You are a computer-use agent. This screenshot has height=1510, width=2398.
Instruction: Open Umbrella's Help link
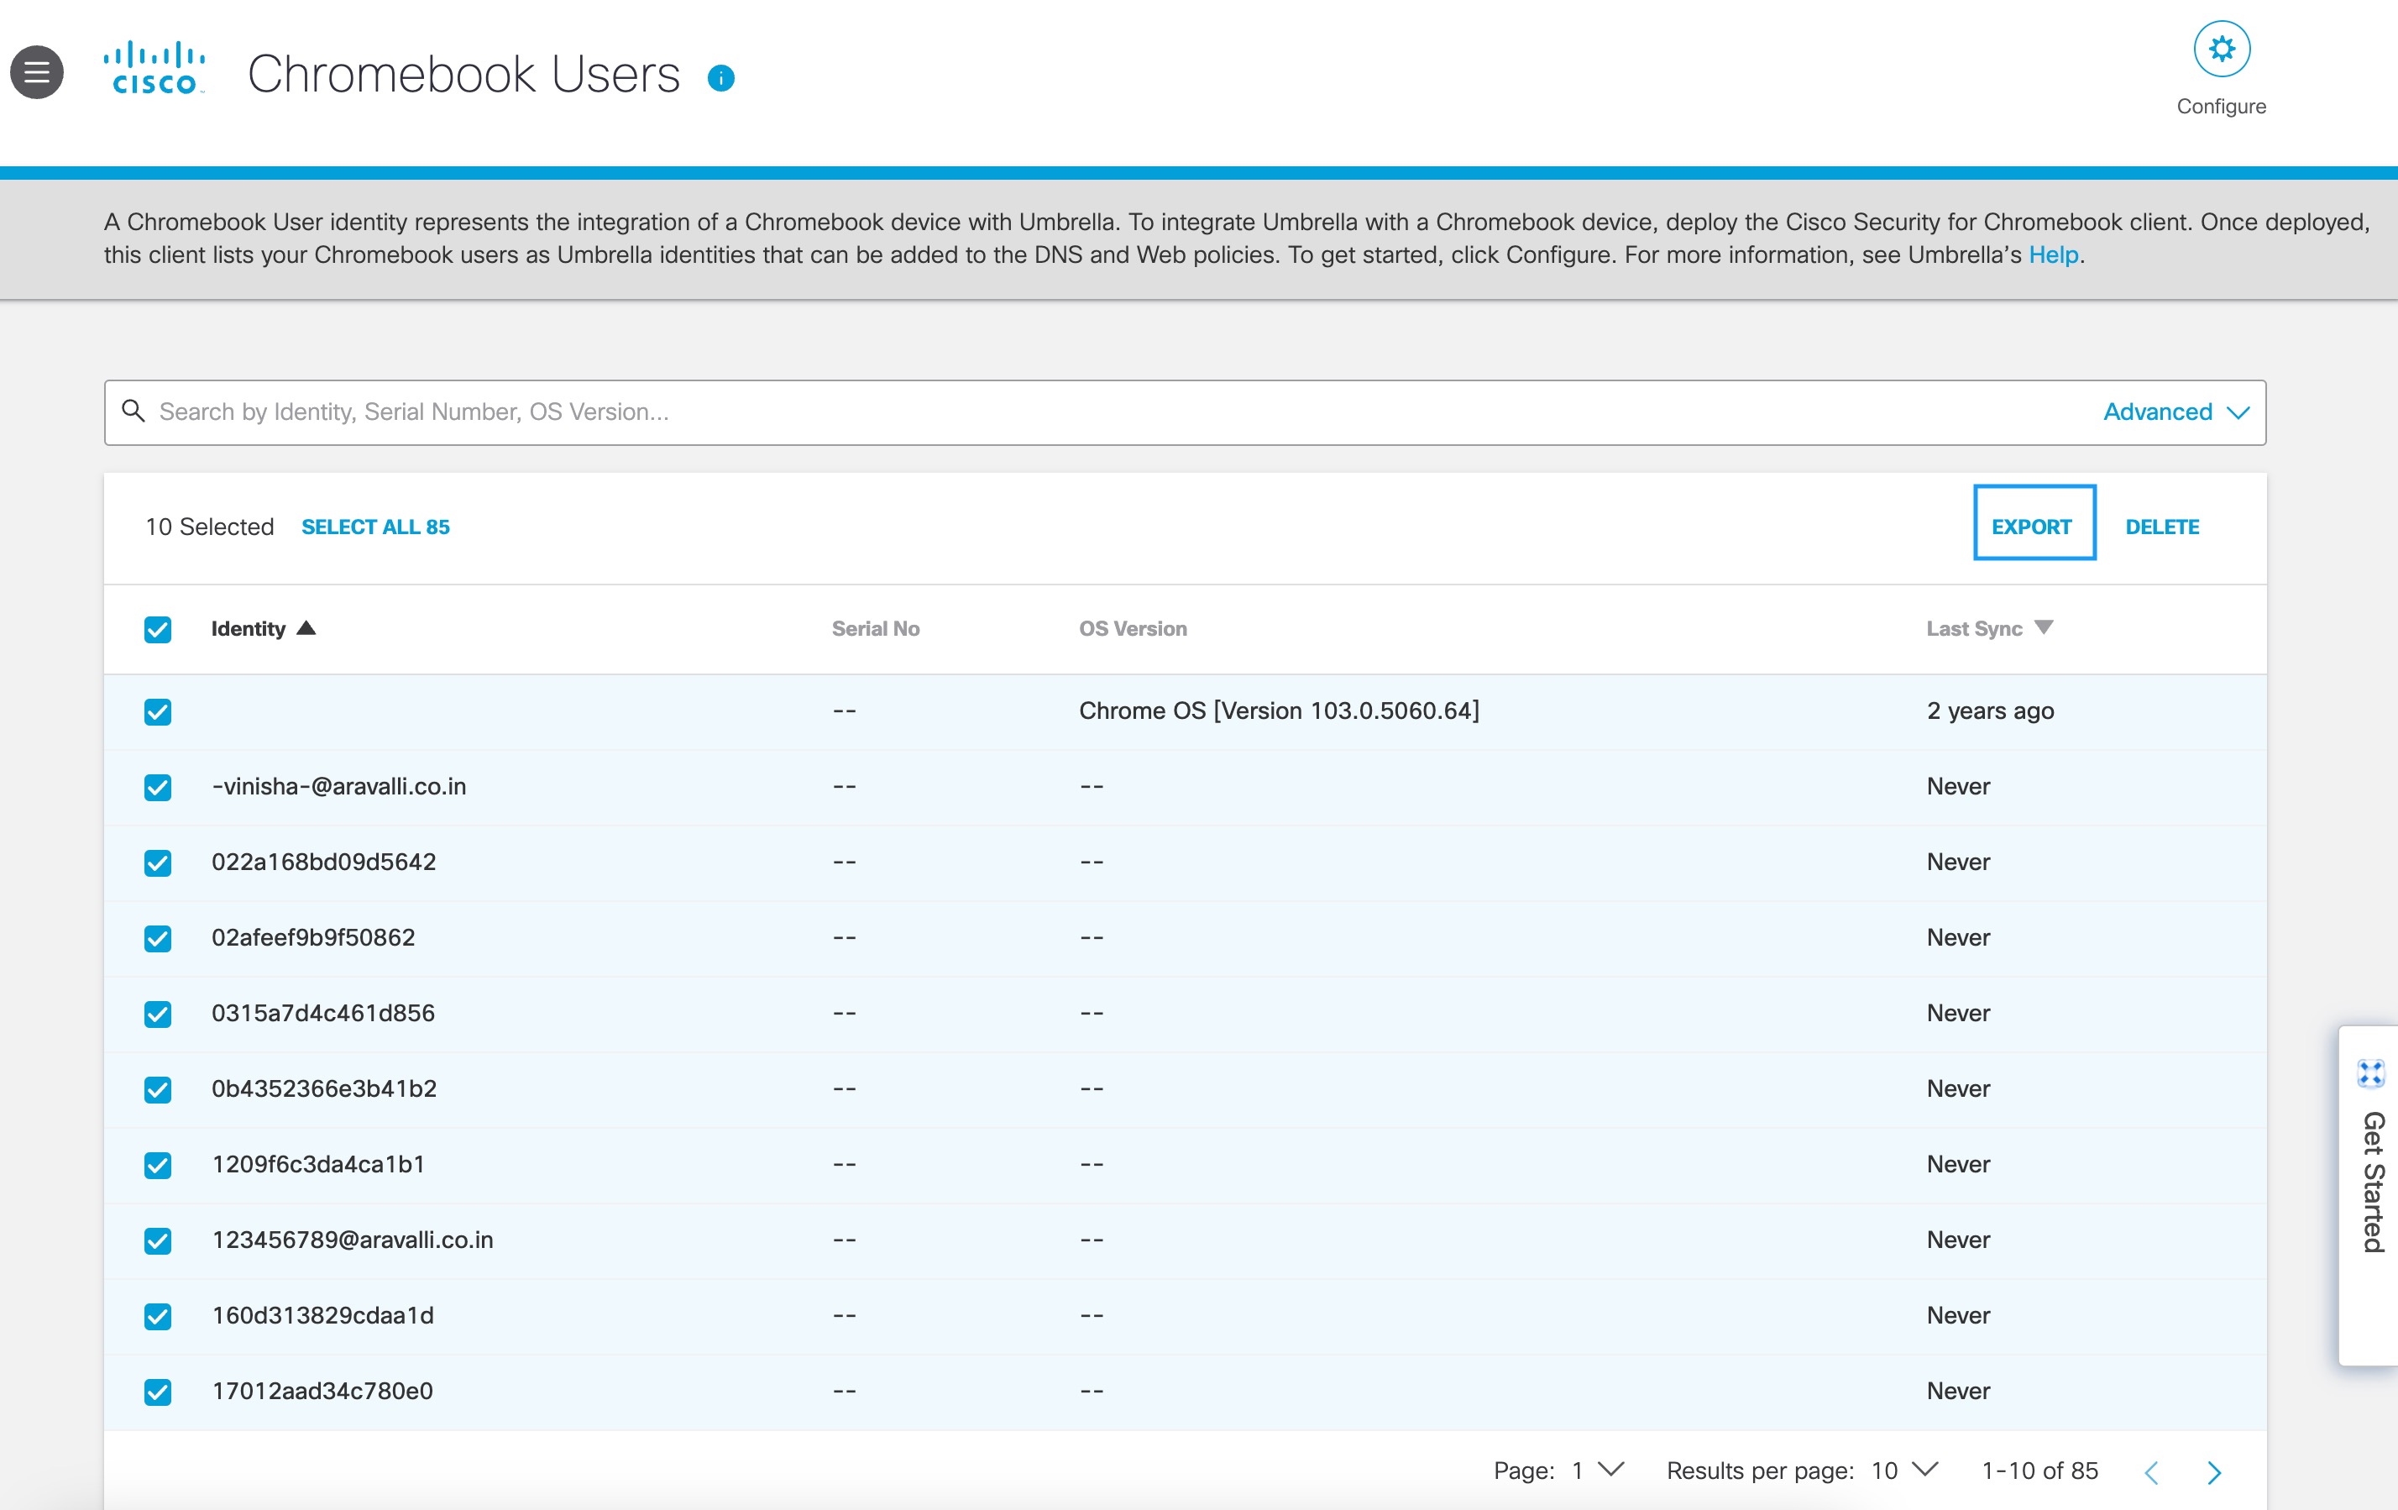click(2052, 255)
